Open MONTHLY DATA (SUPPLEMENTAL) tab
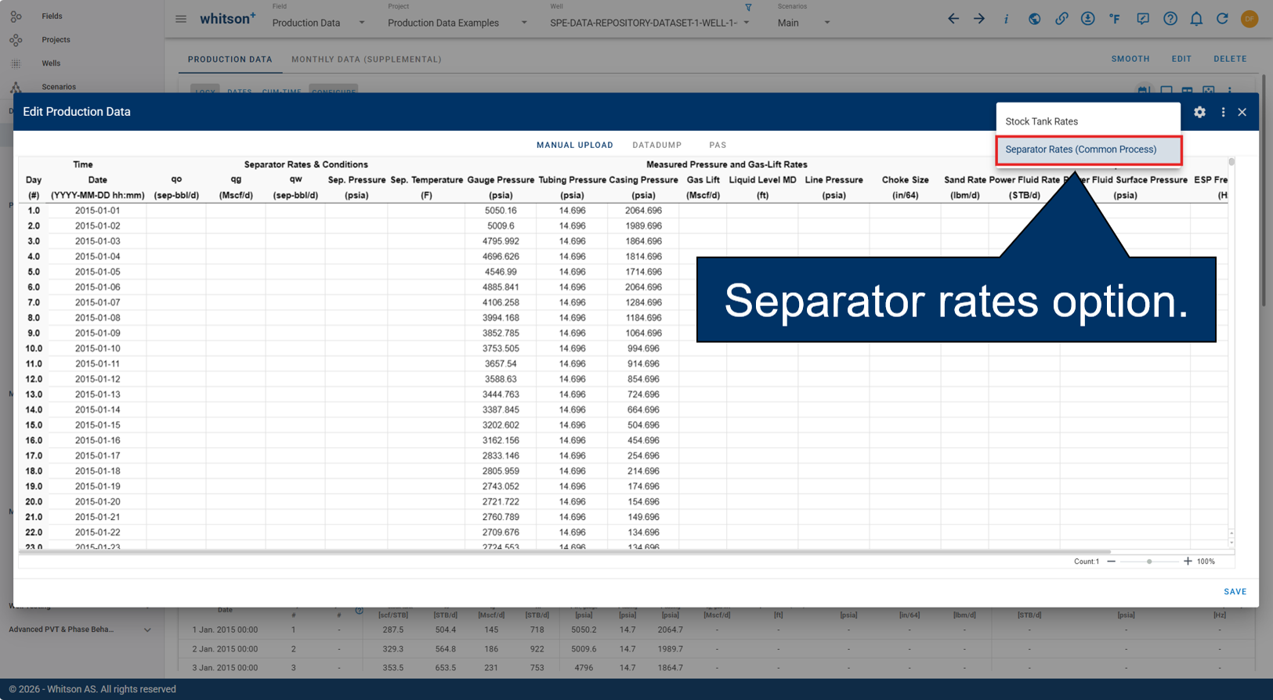This screenshot has height=700, width=1273. tap(367, 60)
